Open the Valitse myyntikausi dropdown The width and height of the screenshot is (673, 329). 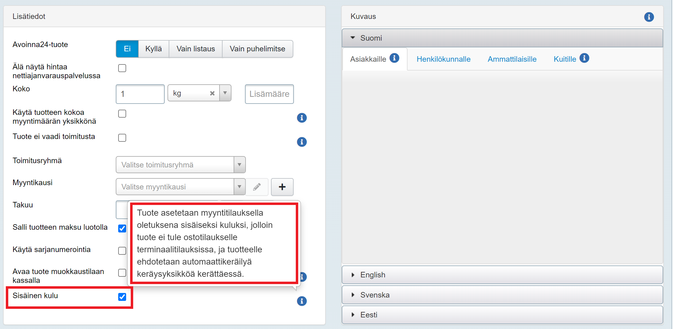[x=180, y=187]
